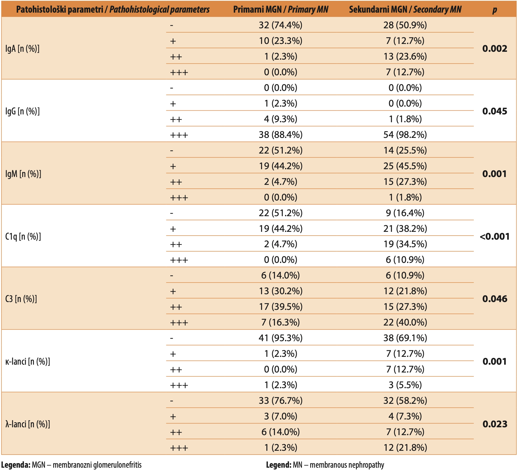Click the cell '4 (9.3%)'
518x473 pixels.
pyautogui.click(x=280, y=119)
